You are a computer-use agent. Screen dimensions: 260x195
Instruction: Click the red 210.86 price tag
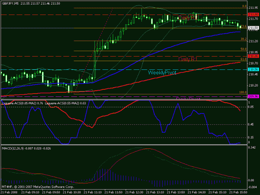[x=253, y=56]
